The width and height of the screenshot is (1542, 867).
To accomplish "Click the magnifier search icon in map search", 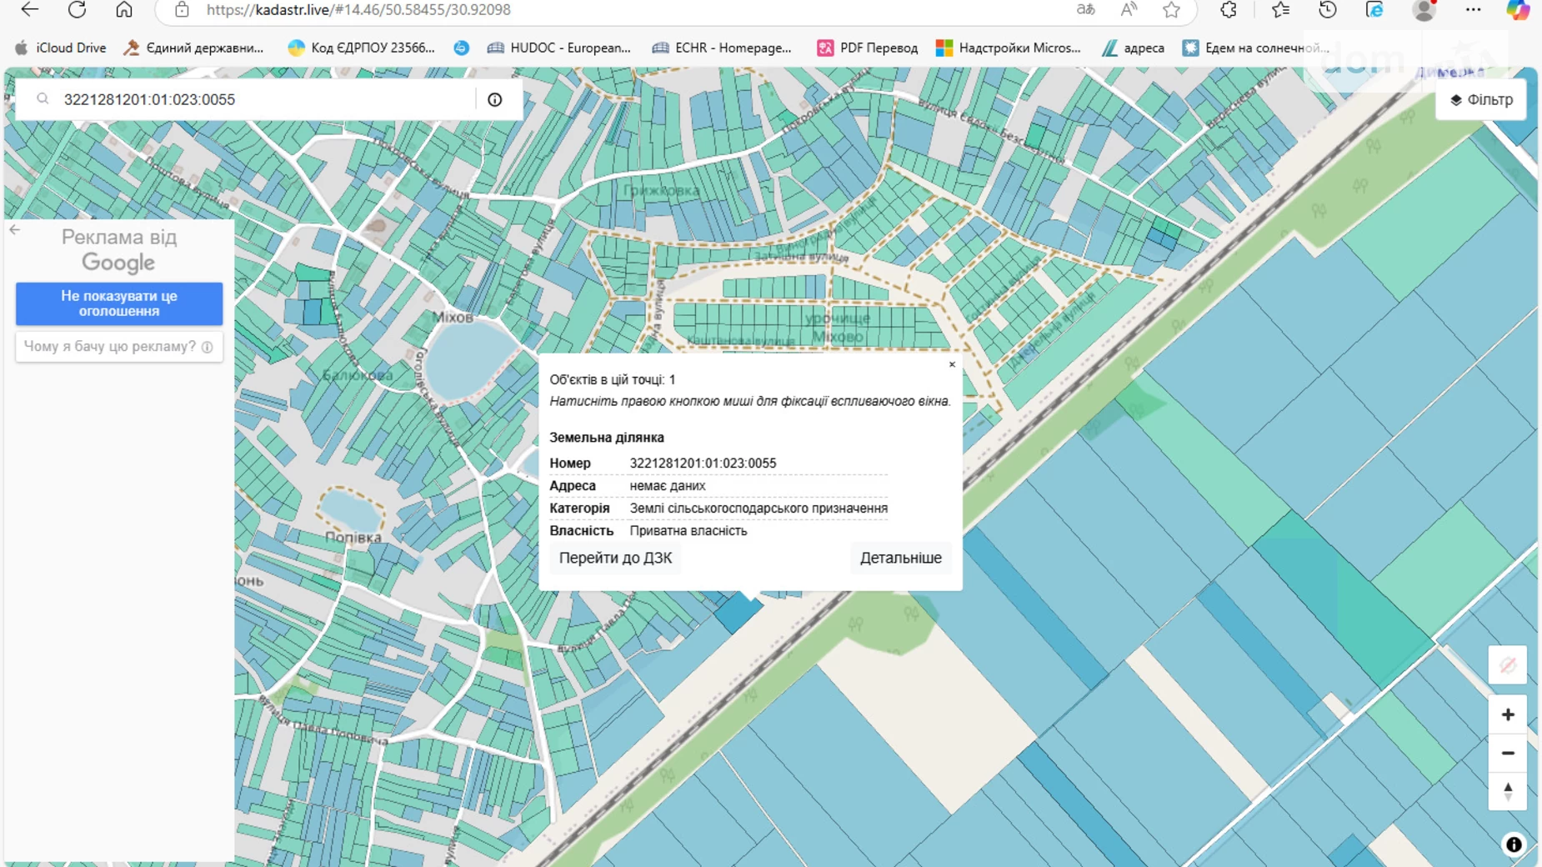I will tap(43, 99).
